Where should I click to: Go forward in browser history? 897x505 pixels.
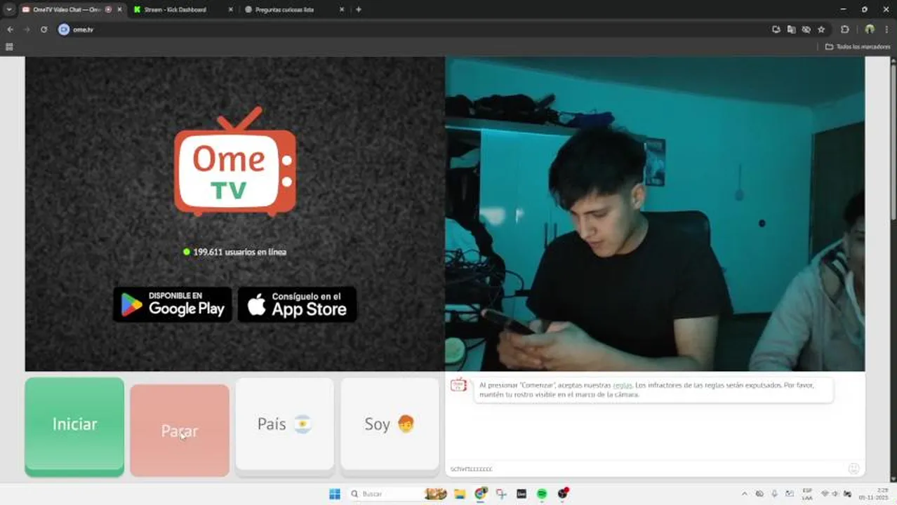coord(27,29)
